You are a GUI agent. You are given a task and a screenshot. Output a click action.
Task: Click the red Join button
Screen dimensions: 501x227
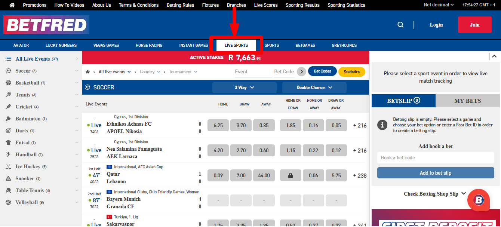[x=475, y=25]
